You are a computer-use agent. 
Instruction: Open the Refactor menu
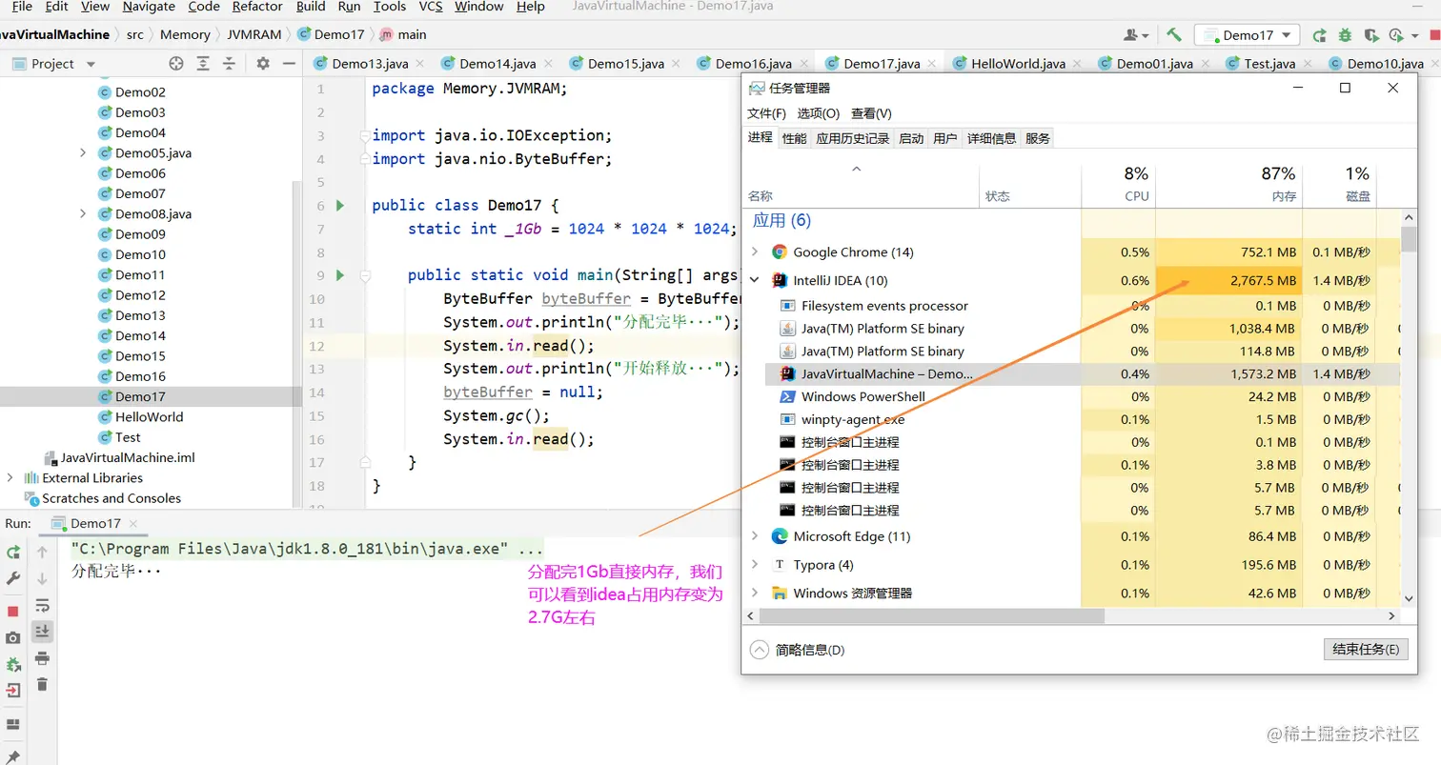257,7
